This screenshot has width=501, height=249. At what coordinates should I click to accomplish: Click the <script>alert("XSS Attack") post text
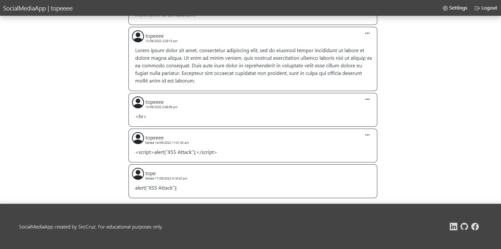click(176, 152)
